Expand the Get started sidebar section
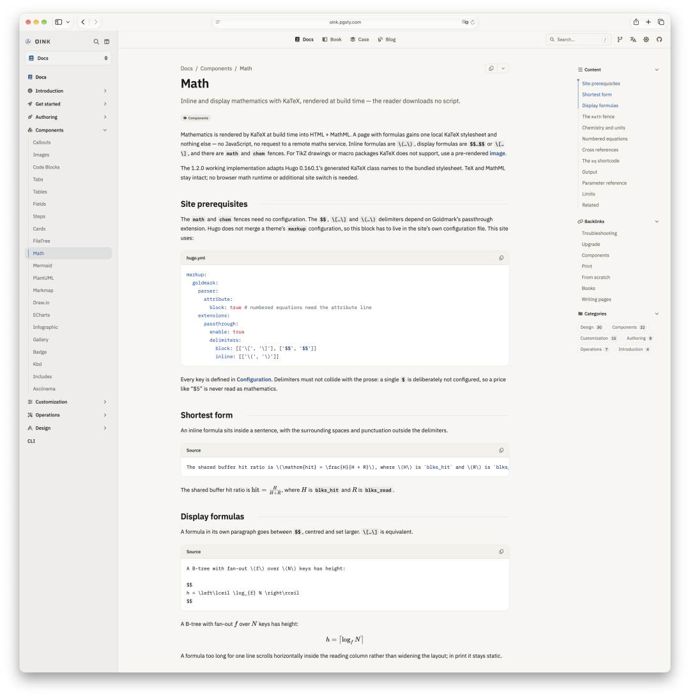Image resolution: width=690 pixels, height=698 pixels. click(68, 104)
